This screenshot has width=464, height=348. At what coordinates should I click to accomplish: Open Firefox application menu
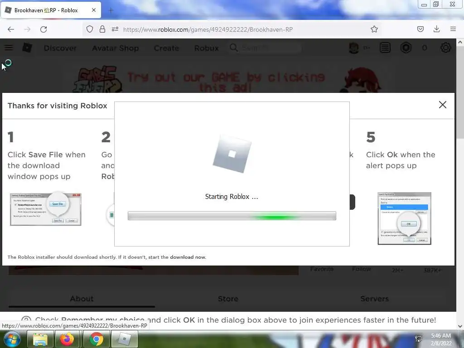pos(453,29)
